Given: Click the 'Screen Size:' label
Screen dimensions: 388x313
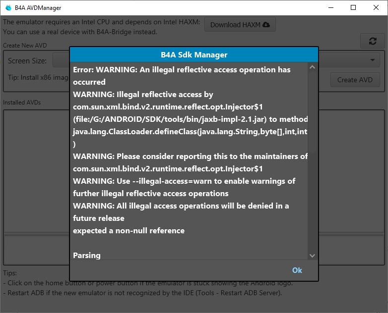Looking at the screenshot, I should click(27, 61).
